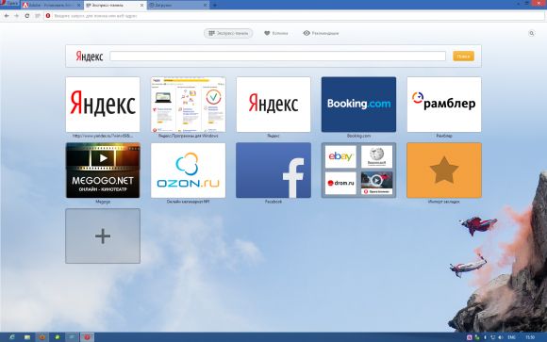Open the Рекомендации (Discover) section

[321, 33]
